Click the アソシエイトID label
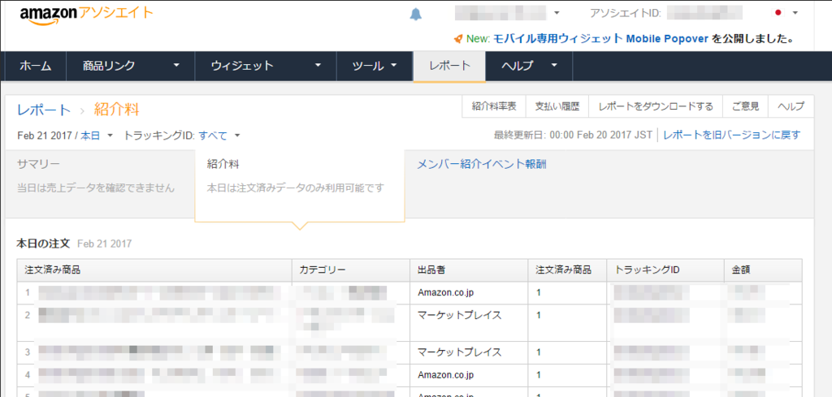This screenshot has width=832, height=397. click(626, 13)
